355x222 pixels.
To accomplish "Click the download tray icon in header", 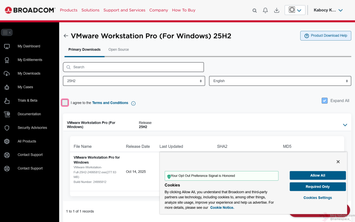I will click(277, 10).
